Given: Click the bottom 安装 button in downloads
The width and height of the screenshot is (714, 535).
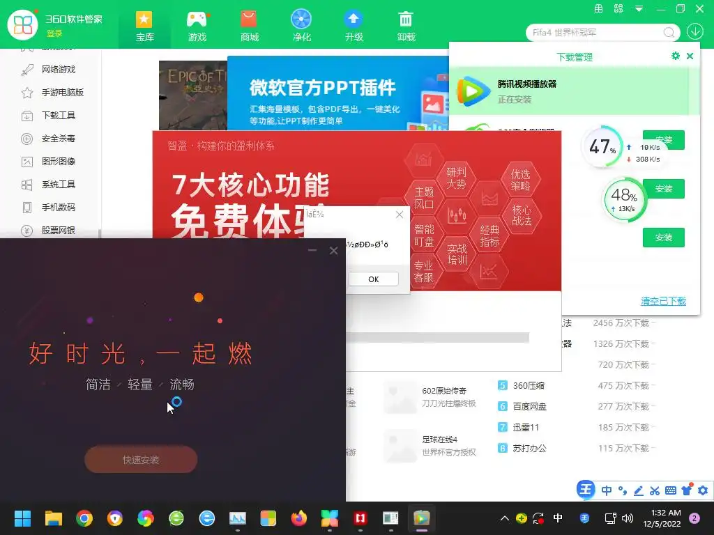Looking at the screenshot, I should click(x=664, y=238).
